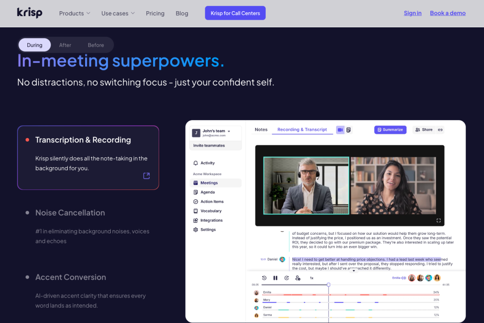This screenshot has height=323, width=484.
Task: Open the Pricing menu item
Action: pos(155,13)
